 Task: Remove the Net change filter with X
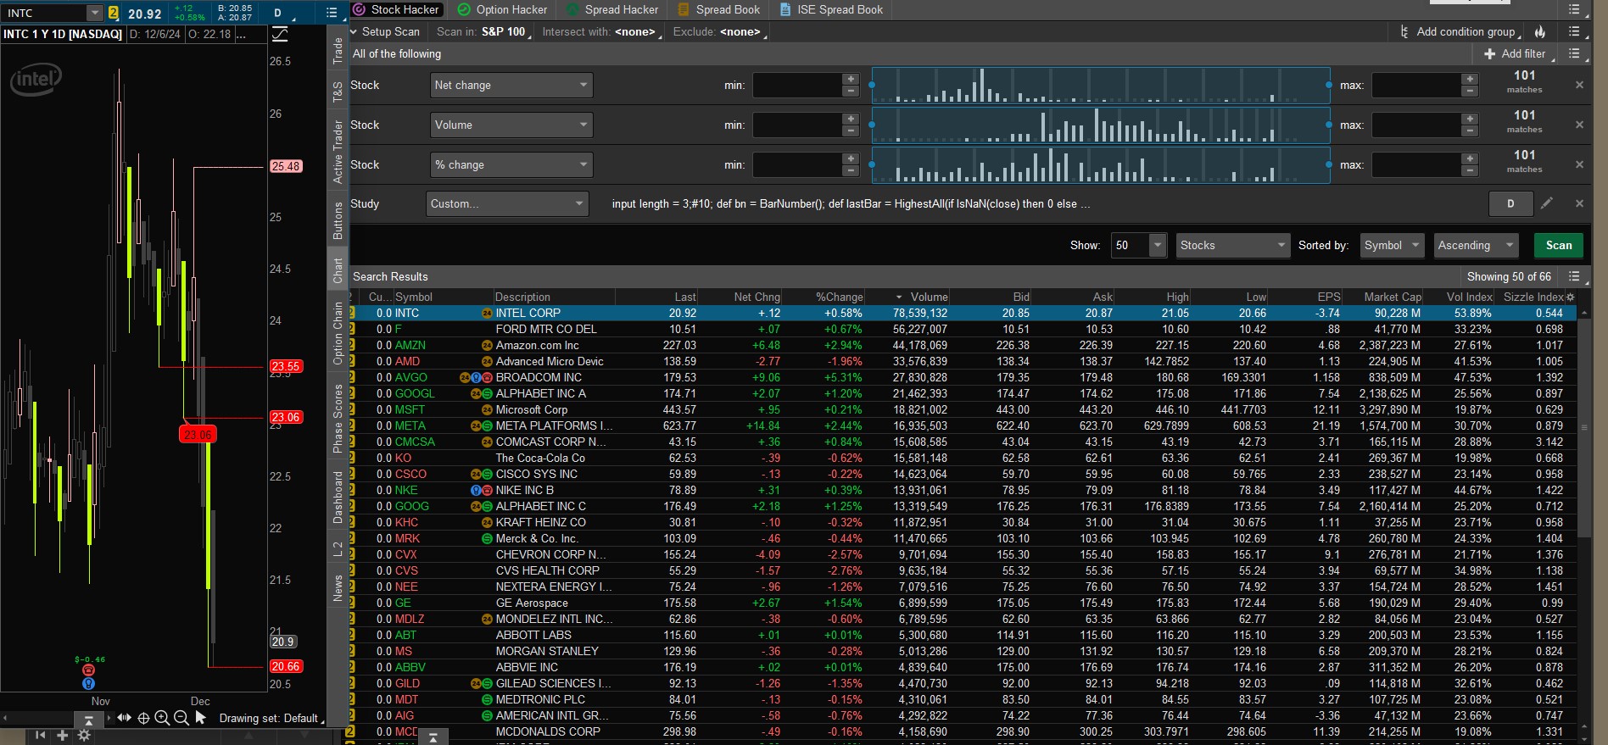point(1579,85)
